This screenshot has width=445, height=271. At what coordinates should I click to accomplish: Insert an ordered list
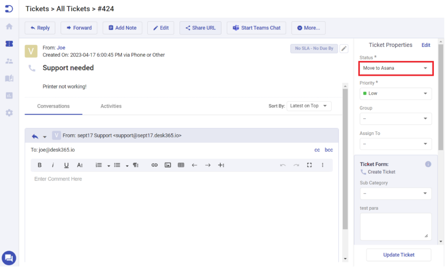tap(99, 165)
